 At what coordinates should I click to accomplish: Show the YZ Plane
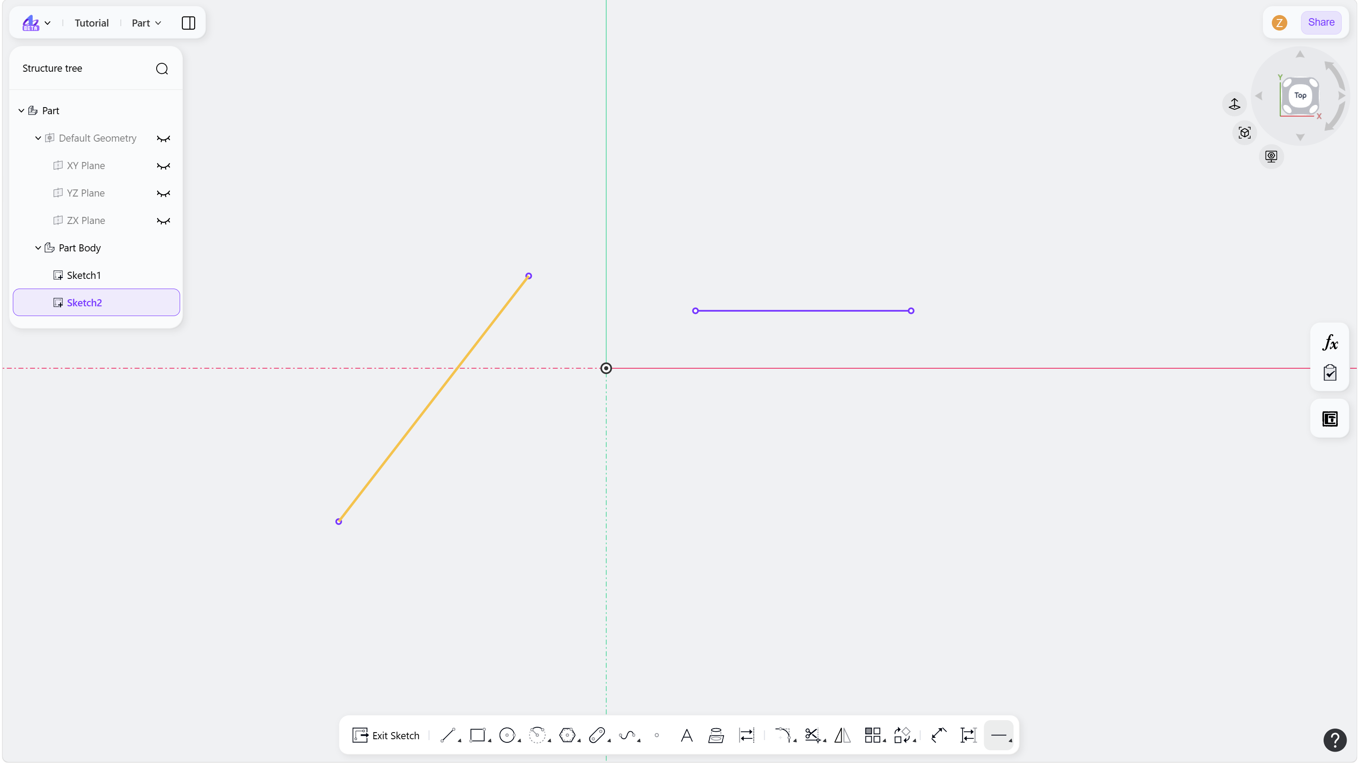tap(164, 193)
